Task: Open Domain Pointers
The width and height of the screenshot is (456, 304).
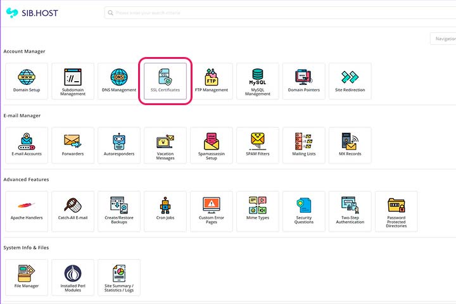Action: pyautogui.click(x=304, y=81)
